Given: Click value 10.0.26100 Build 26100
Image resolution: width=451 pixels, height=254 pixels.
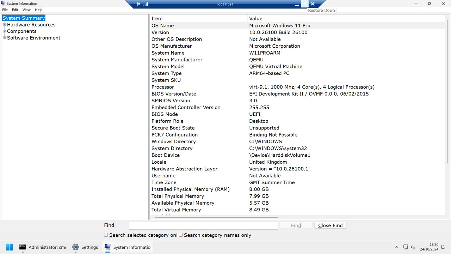Looking at the screenshot, I should pyautogui.click(x=278, y=32).
